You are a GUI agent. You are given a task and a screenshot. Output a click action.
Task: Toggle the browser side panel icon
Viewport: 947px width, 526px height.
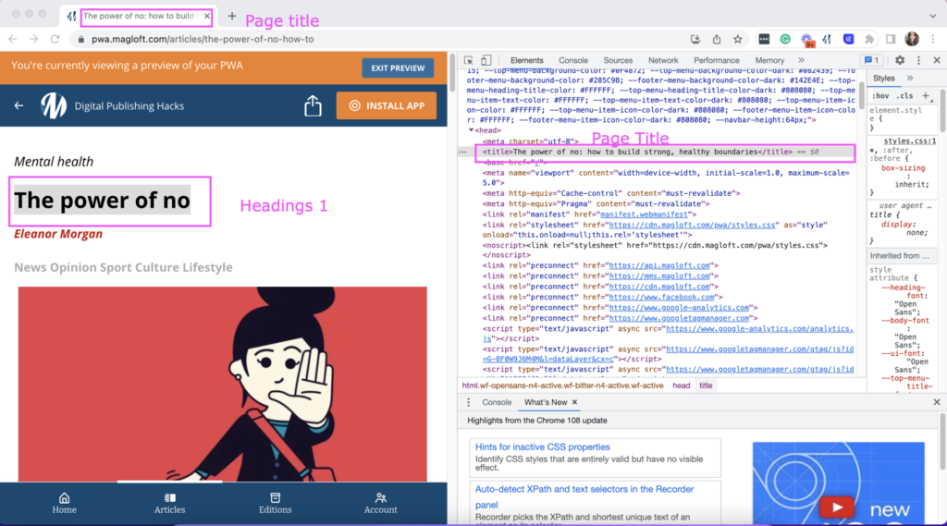pyautogui.click(x=891, y=39)
